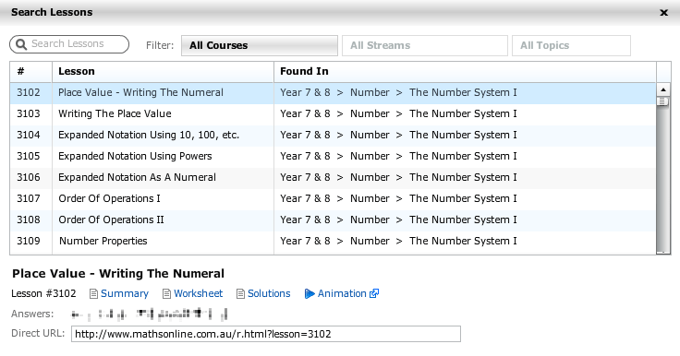Click Found In path for lesson 3109
This screenshot has width=680, height=356.
tap(398, 242)
